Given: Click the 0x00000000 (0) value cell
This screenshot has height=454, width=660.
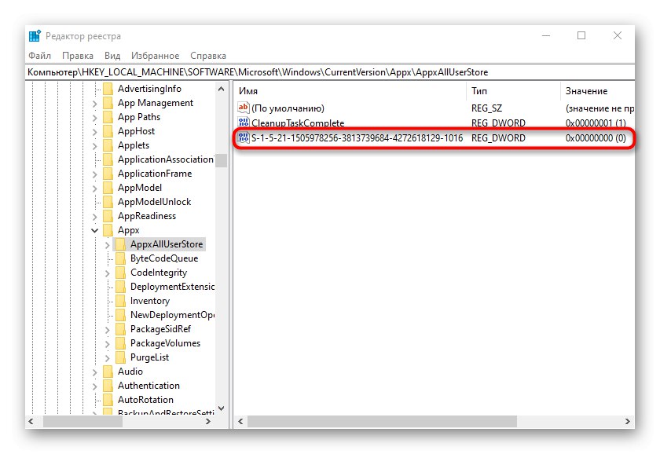Looking at the screenshot, I should [596, 138].
